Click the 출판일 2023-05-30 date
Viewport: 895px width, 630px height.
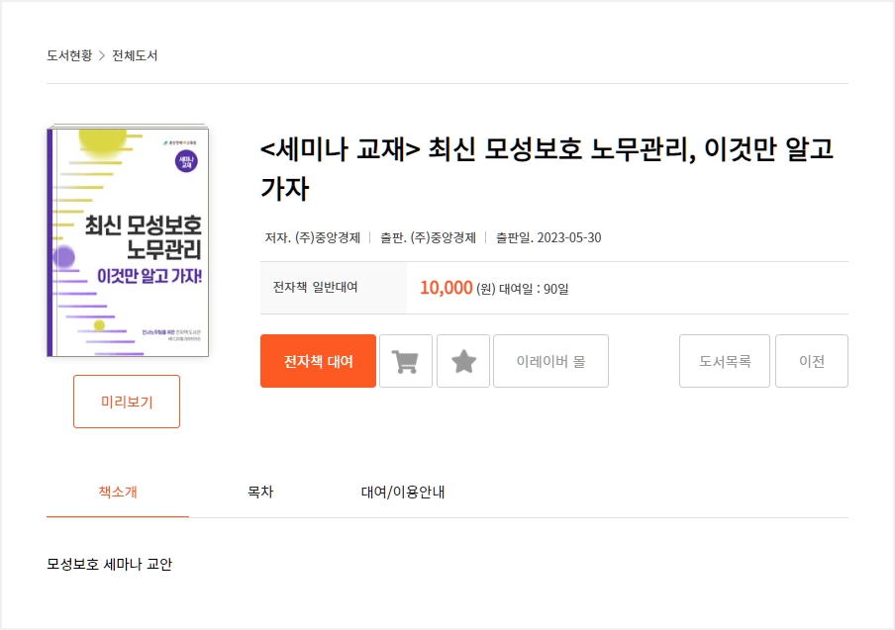(548, 237)
